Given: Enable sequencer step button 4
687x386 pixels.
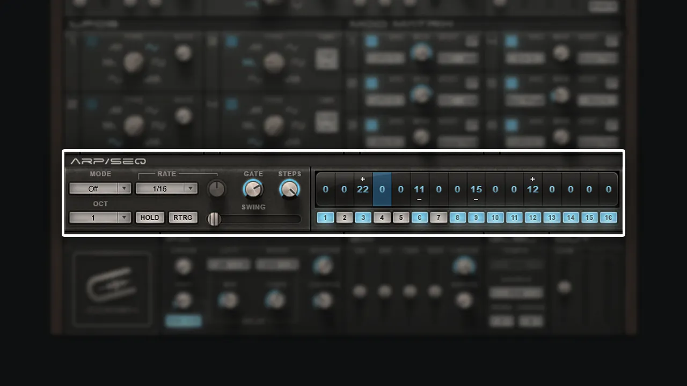Looking at the screenshot, I should pos(382,218).
